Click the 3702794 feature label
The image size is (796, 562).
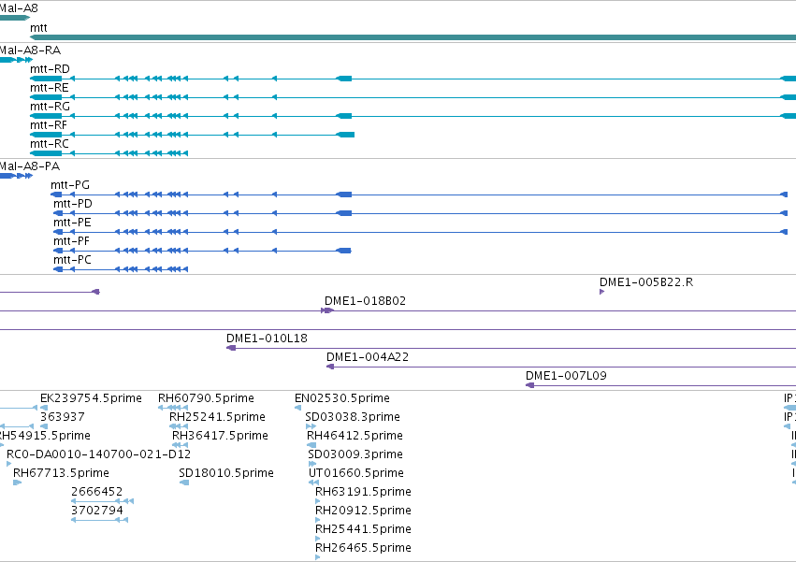[x=97, y=511]
